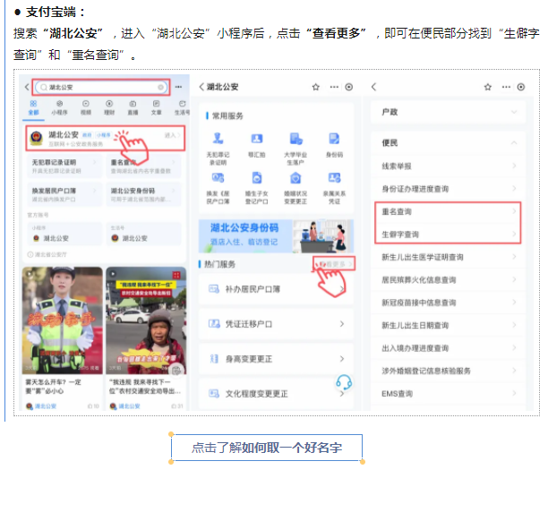Image resolution: width=548 pixels, height=521 pixels.
Task: Open the 生僻字查询 list row
Action: click(448, 235)
